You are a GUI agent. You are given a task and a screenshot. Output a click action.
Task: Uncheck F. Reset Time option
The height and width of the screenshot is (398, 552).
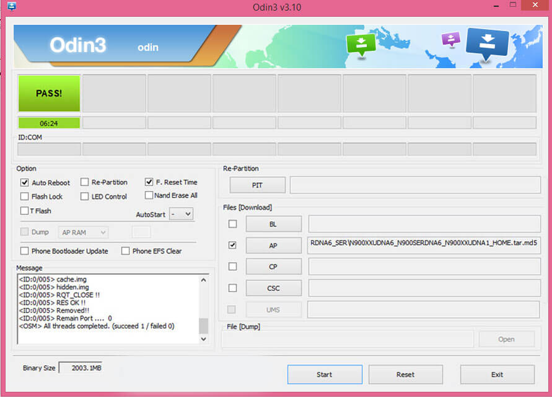149,182
